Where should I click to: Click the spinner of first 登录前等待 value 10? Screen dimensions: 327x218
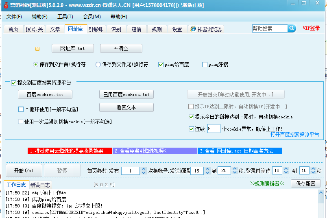(286, 170)
